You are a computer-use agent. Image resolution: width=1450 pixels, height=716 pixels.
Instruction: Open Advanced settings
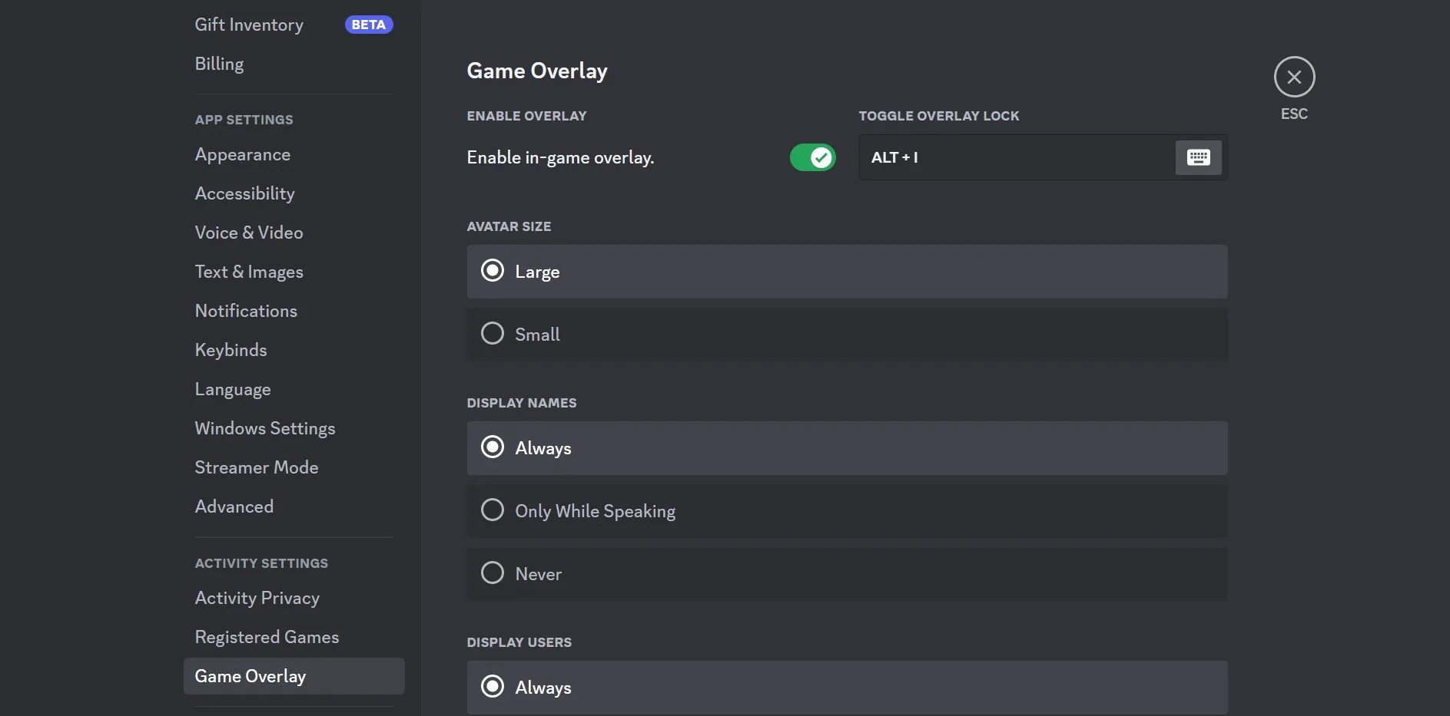click(234, 506)
